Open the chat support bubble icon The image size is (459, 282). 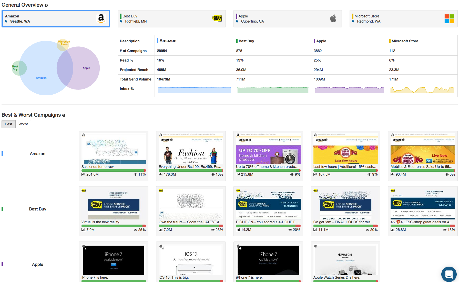(x=449, y=274)
